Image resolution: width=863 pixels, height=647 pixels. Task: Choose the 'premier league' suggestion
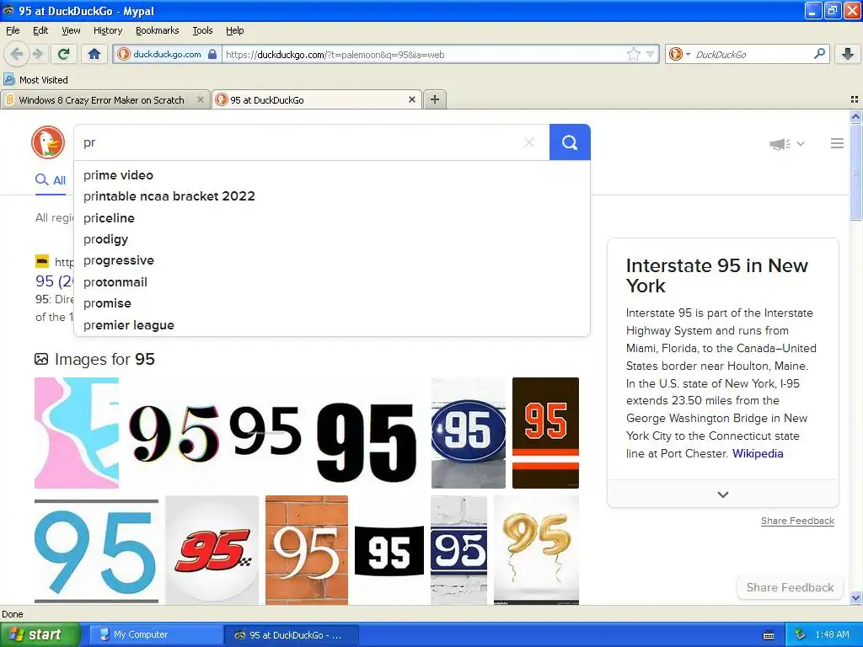coord(332,325)
